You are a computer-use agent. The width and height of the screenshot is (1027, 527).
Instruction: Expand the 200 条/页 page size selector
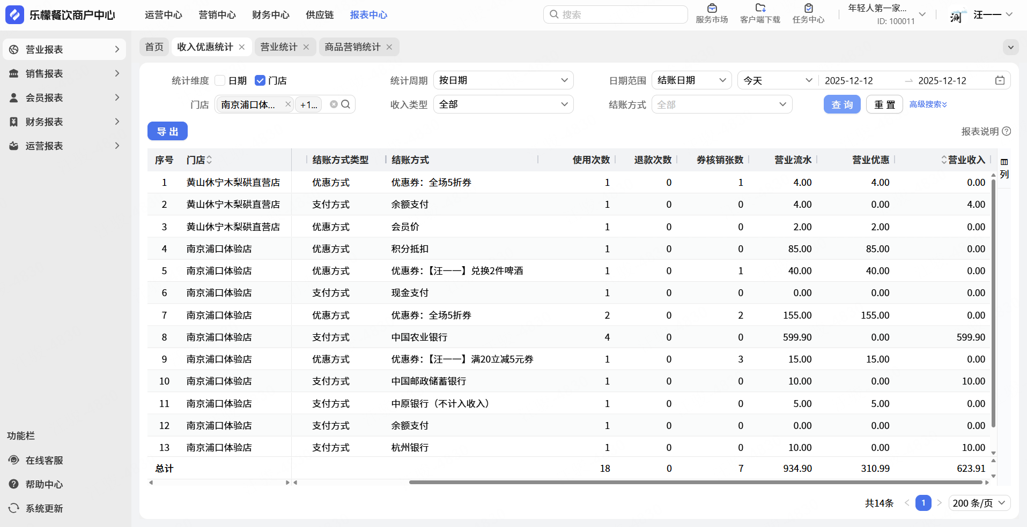pyautogui.click(x=979, y=503)
